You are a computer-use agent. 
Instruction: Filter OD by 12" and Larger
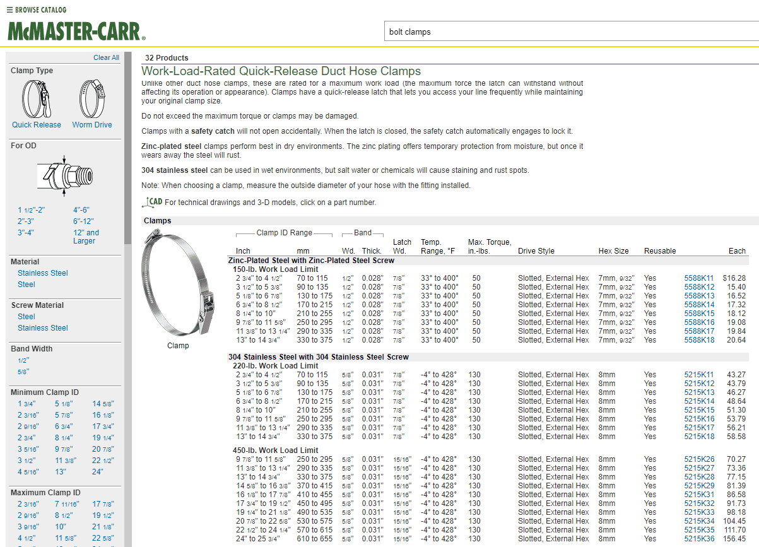point(86,237)
